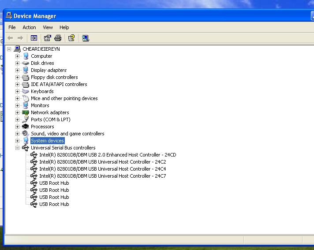Open Properties via toolbar icon

click(48, 38)
